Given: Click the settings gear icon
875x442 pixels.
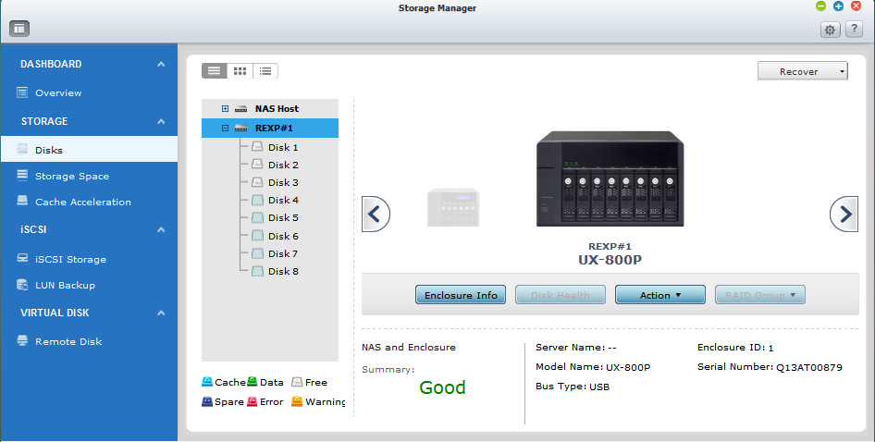Looking at the screenshot, I should (x=830, y=30).
